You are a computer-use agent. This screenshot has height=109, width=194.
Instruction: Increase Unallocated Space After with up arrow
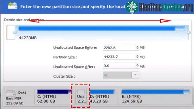[x=137, y=65]
